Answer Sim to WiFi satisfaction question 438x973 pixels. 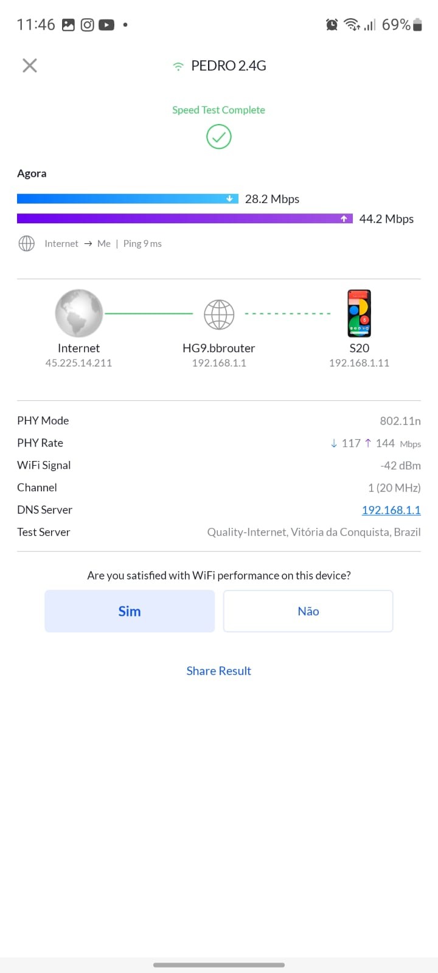click(x=130, y=611)
